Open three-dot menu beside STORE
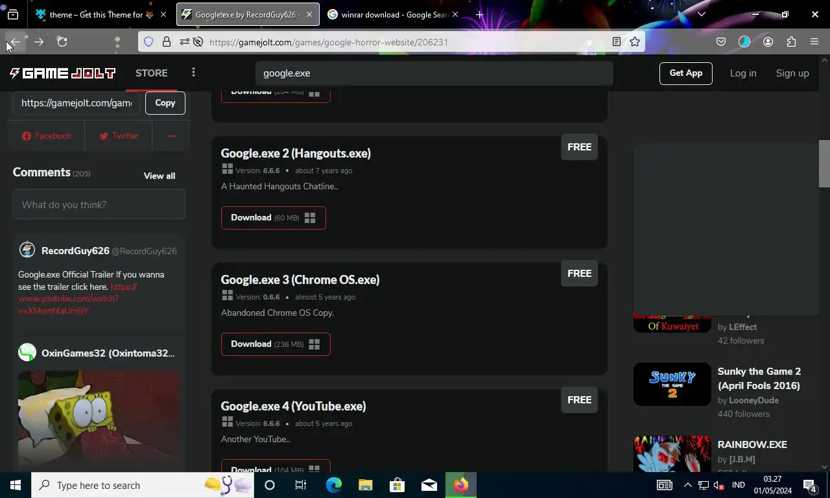 click(193, 73)
